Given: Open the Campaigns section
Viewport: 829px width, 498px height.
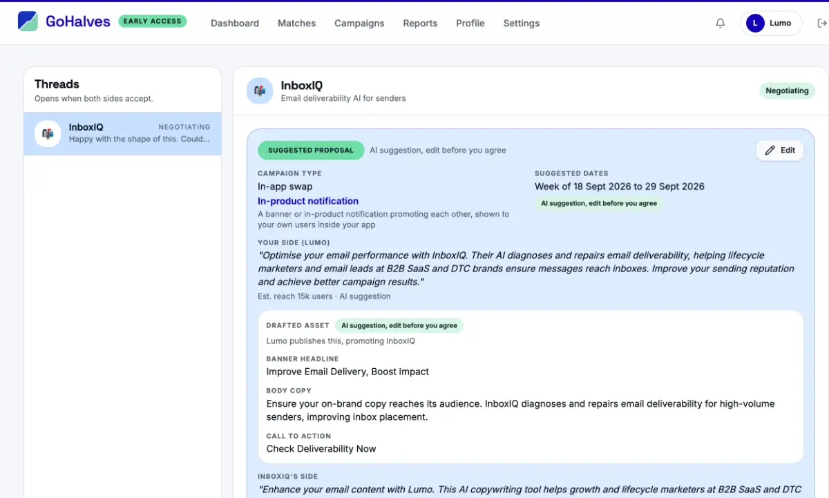Looking at the screenshot, I should click(x=359, y=23).
